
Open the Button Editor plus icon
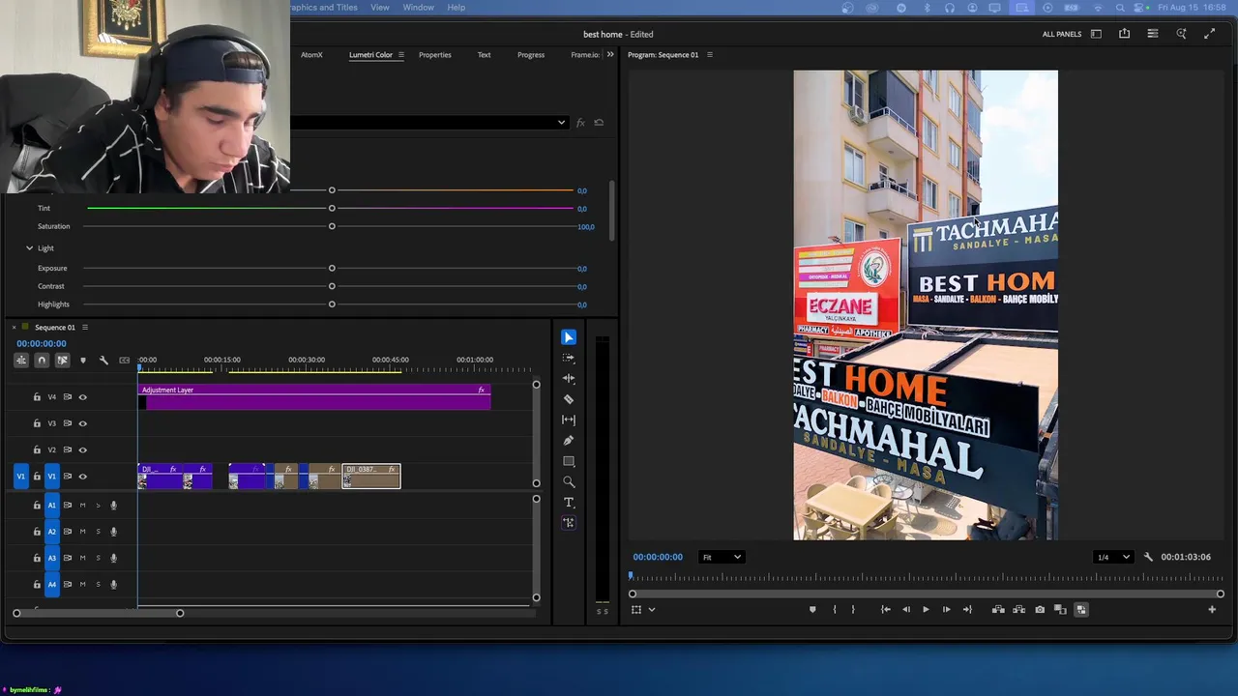pyautogui.click(x=1212, y=610)
